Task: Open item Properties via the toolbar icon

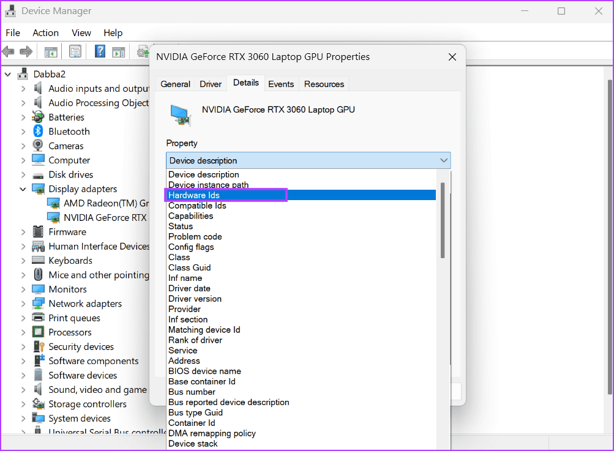Action: click(x=75, y=51)
